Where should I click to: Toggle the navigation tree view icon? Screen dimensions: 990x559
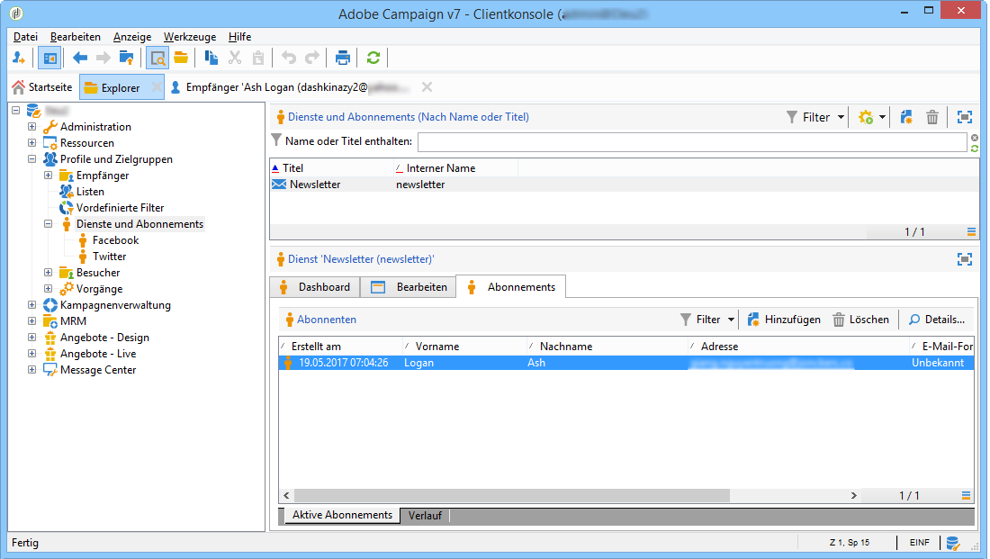[x=49, y=59]
